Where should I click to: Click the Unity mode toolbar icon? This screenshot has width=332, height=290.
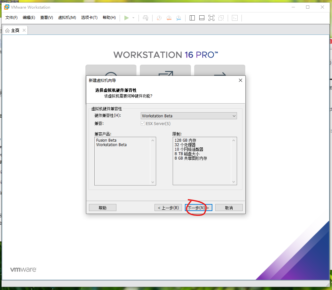pos(221,18)
